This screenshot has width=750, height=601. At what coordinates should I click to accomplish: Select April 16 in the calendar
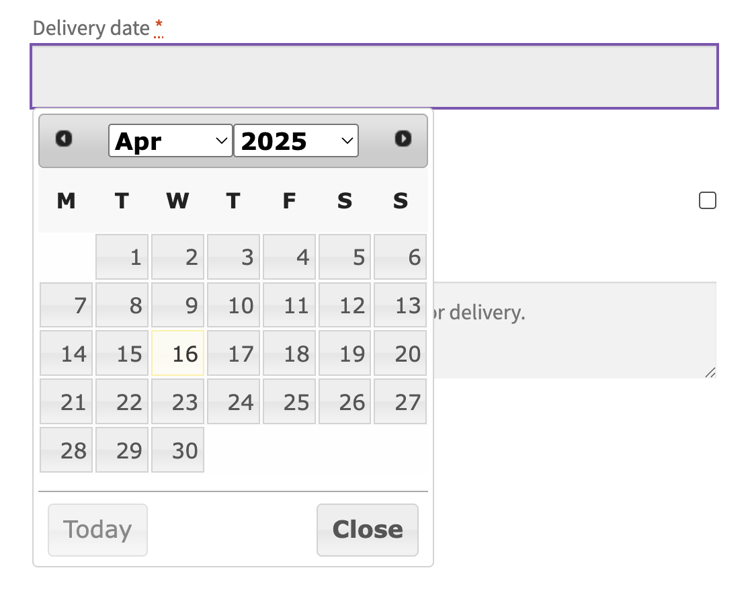[178, 354]
